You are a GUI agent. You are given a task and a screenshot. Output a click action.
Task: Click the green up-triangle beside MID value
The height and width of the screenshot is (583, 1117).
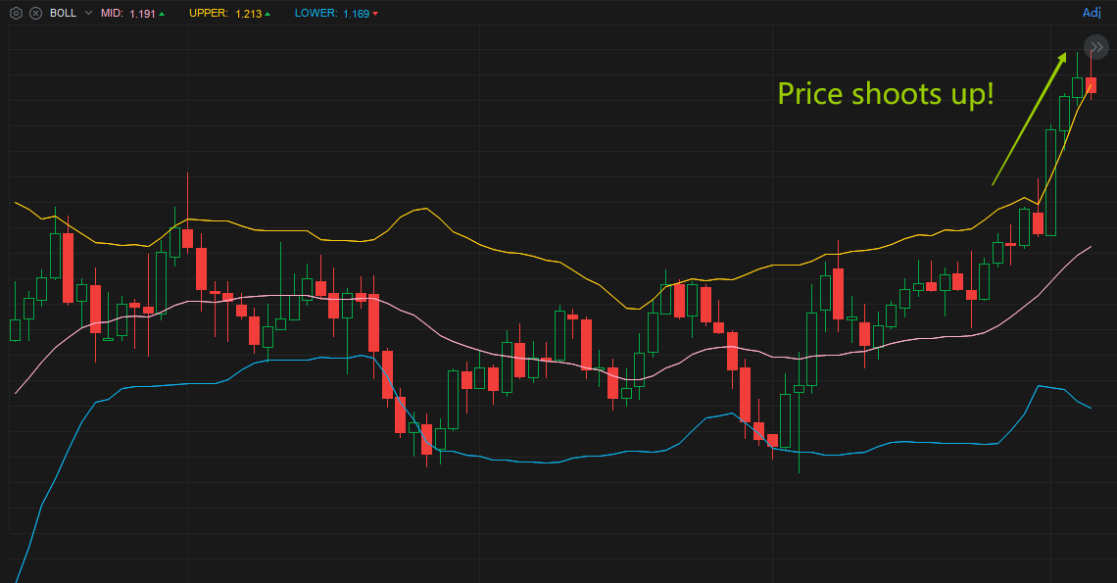[x=162, y=14]
